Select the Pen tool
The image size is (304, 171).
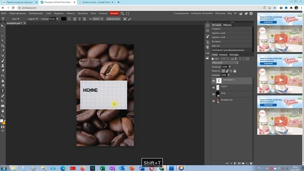pos(3,96)
